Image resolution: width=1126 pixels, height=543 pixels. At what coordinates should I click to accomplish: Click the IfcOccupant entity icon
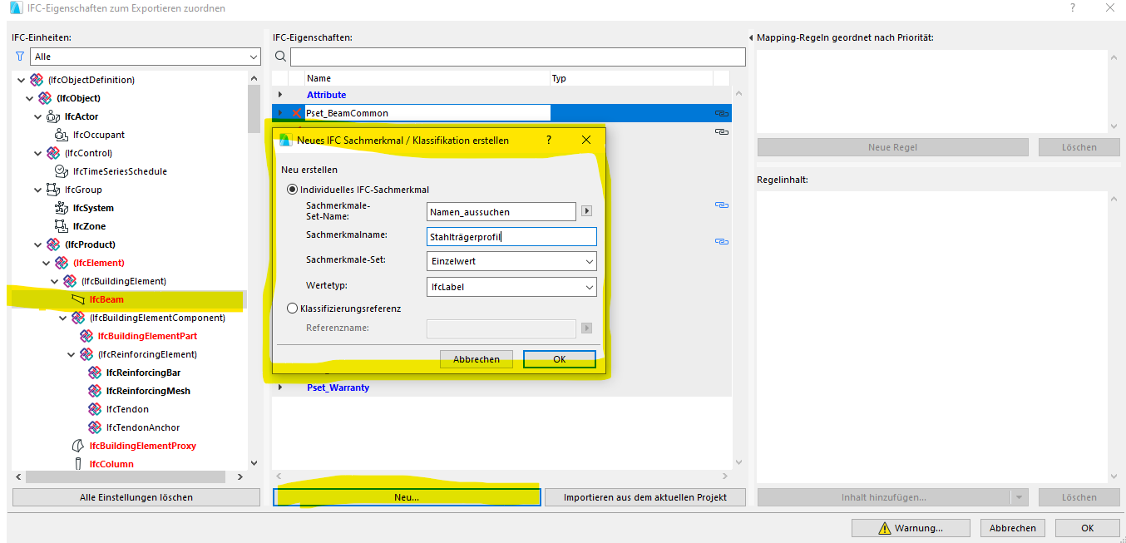coord(62,135)
